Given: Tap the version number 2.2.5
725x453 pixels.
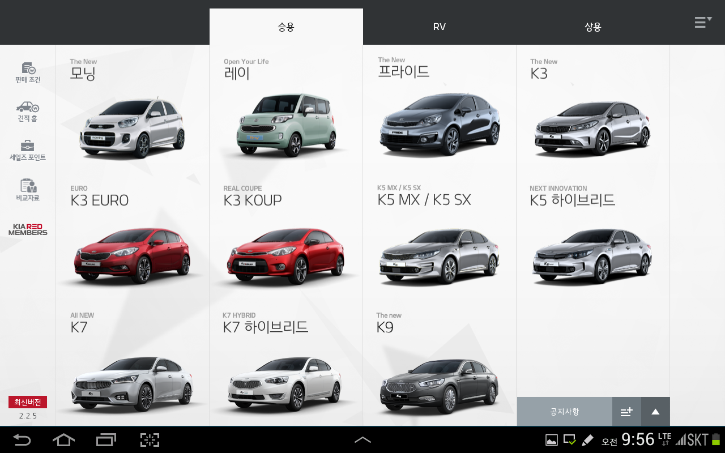Looking at the screenshot, I should (28, 416).
